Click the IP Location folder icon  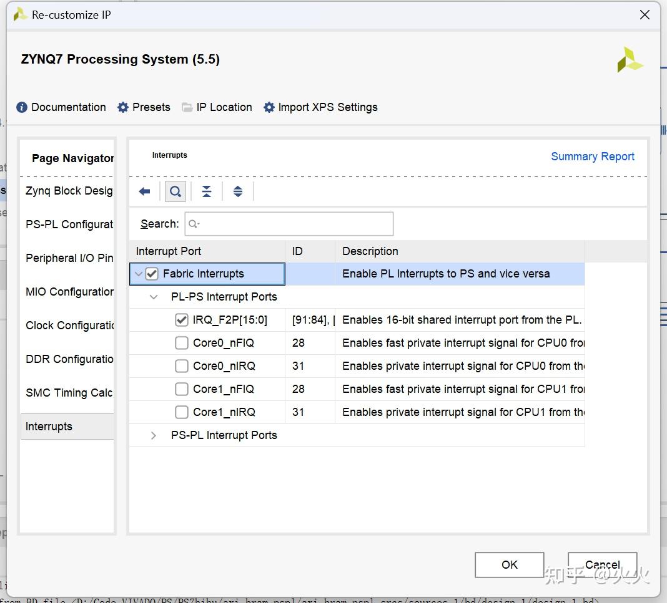click(187, 107)
